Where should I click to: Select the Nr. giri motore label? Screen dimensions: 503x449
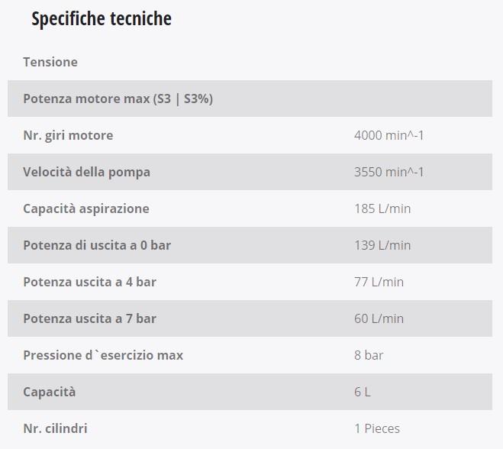click(x=69, y=135)
